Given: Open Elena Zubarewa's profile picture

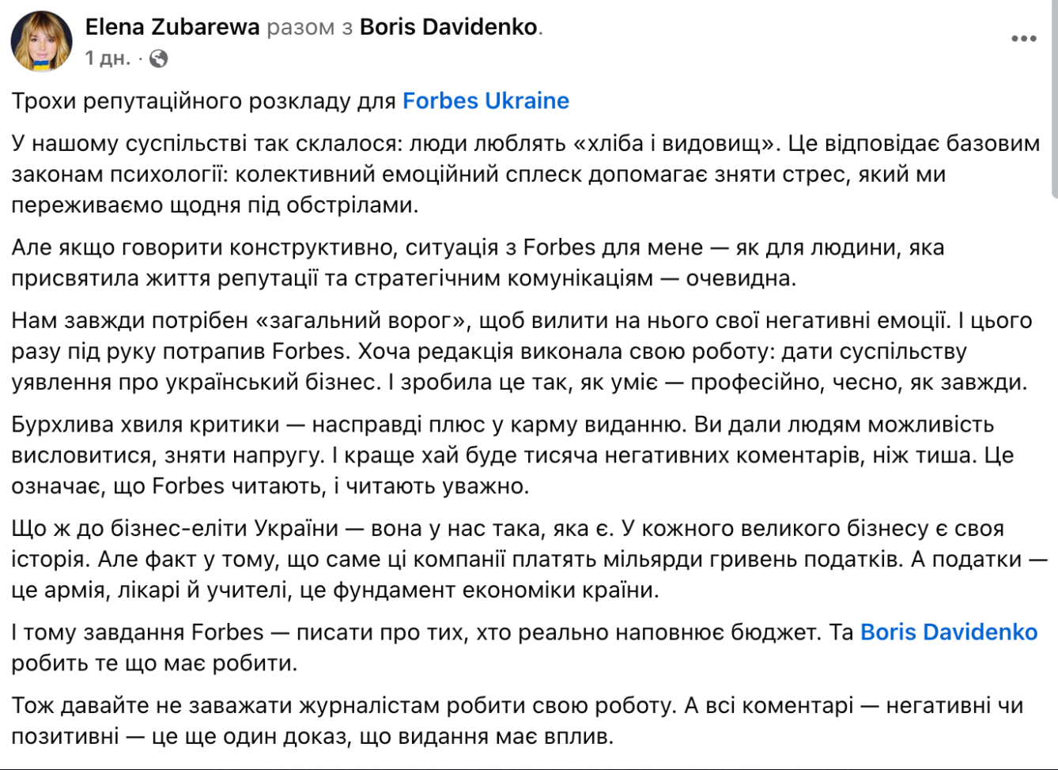Looking at the screenshot, I should [41, 41].
